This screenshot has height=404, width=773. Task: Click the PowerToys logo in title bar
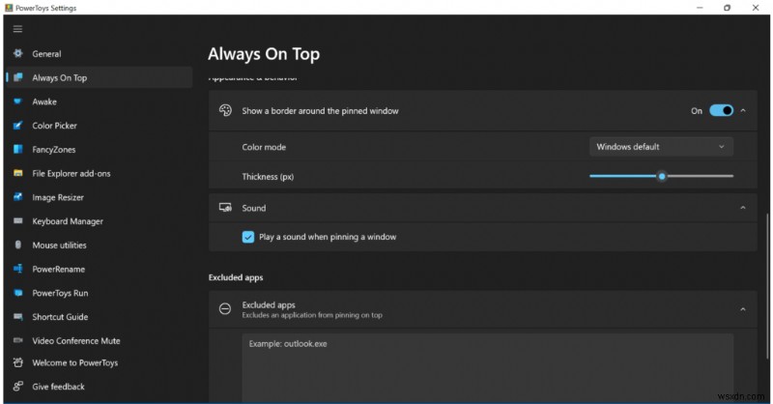click(x=9, y=8)
